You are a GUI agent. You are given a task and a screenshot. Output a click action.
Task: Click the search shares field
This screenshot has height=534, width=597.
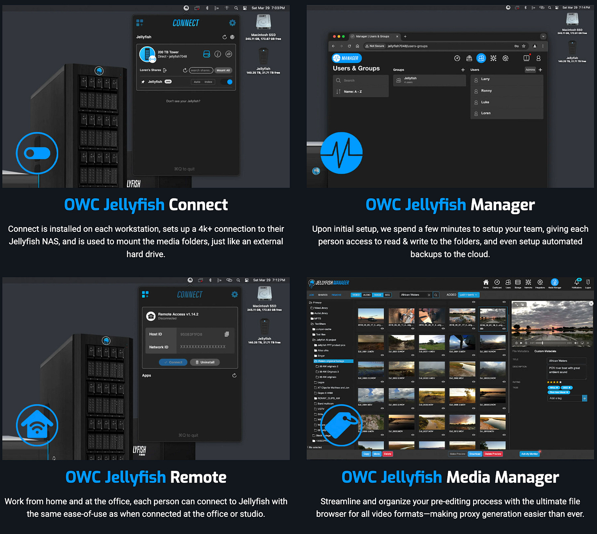201,70
